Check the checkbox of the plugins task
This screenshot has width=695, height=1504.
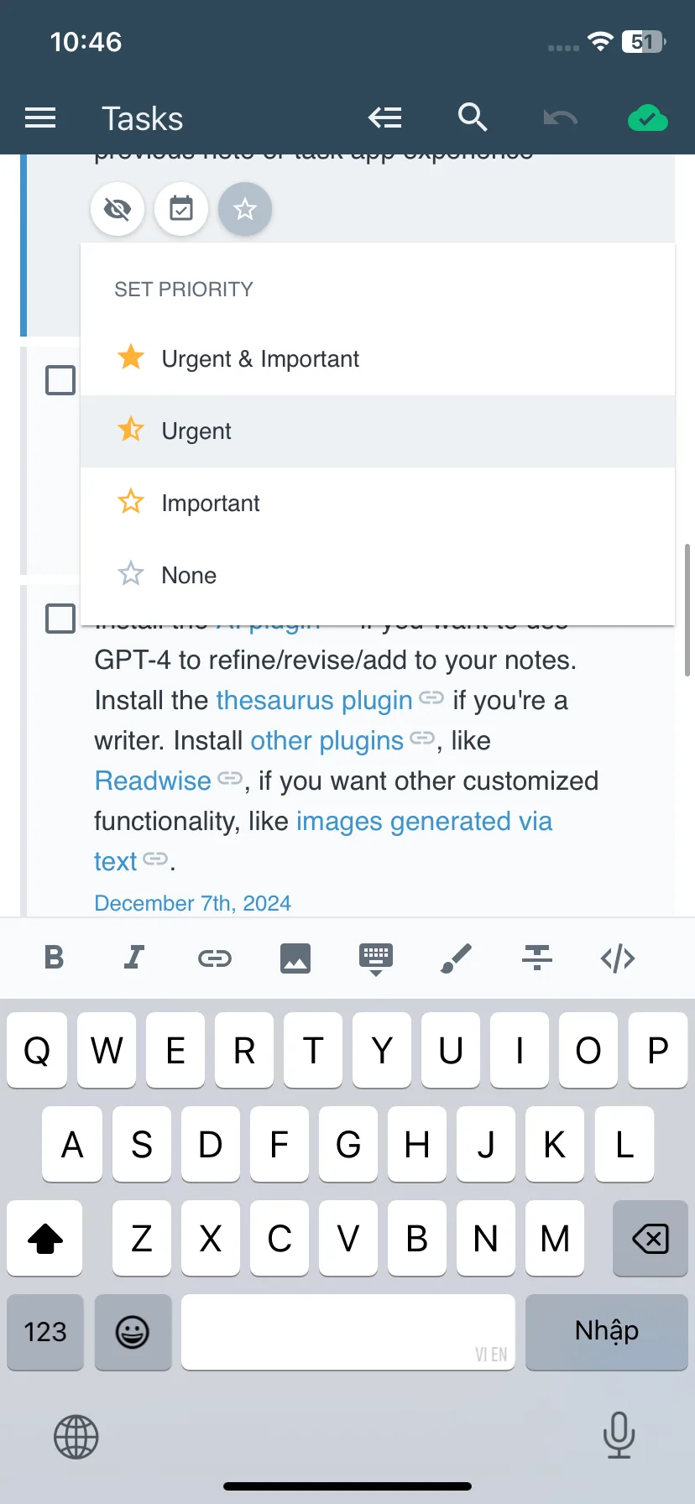(x=60, y=619)
